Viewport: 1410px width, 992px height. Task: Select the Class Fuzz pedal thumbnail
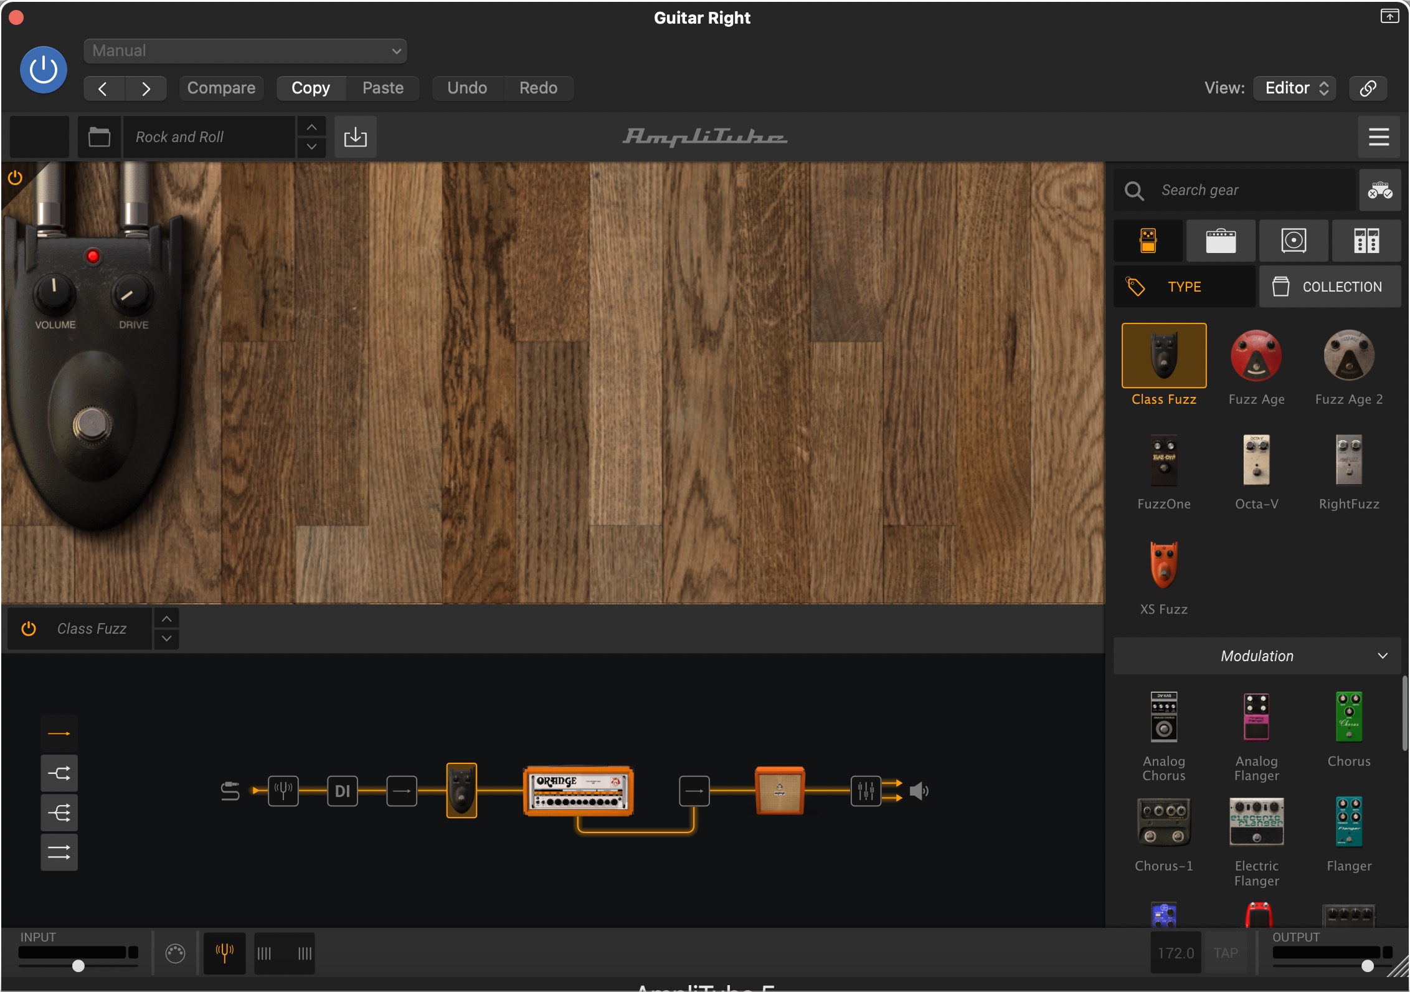tap(1164, 356)
